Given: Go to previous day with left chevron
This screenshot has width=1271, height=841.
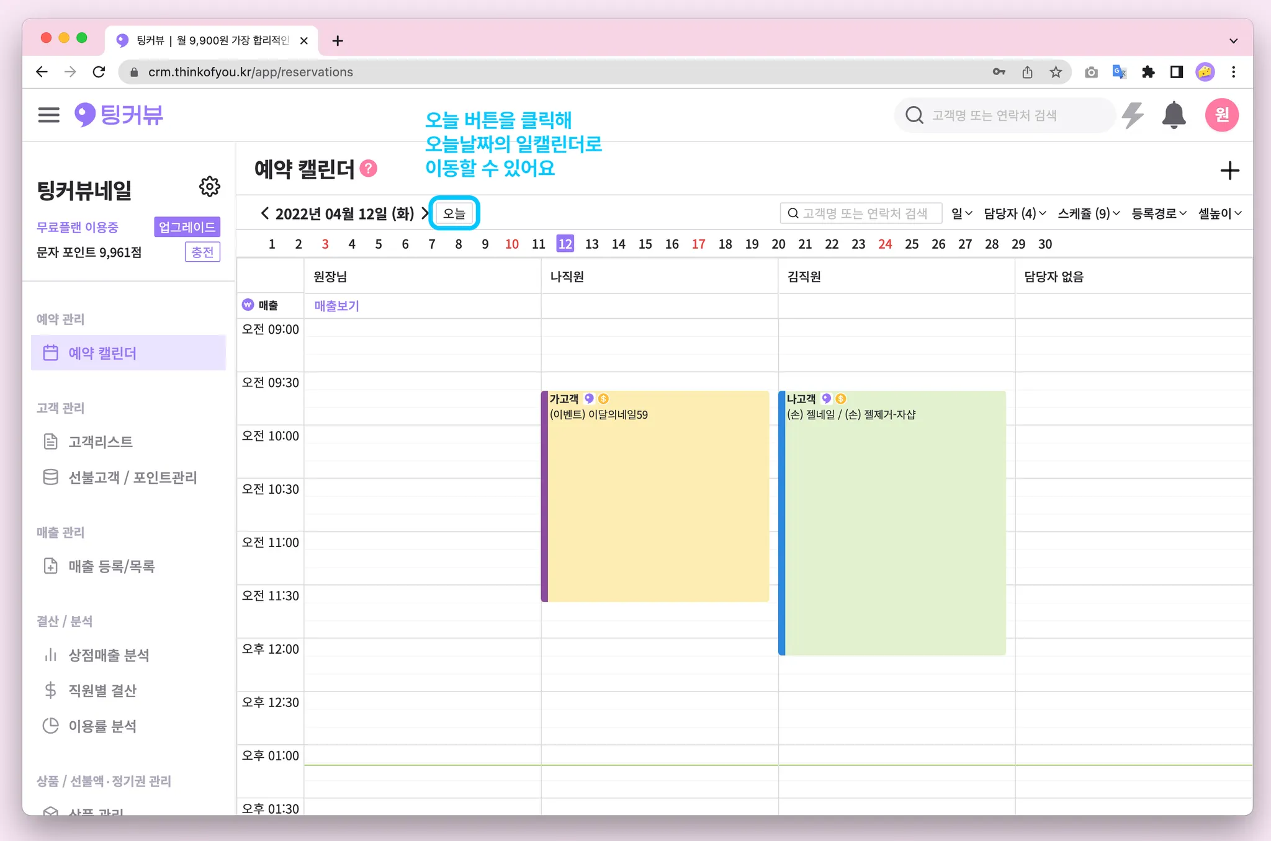Looking at the screenshot, I should tap(265, 213).
